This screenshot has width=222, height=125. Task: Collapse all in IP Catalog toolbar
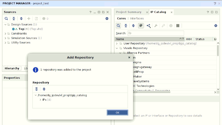[126, 26]
